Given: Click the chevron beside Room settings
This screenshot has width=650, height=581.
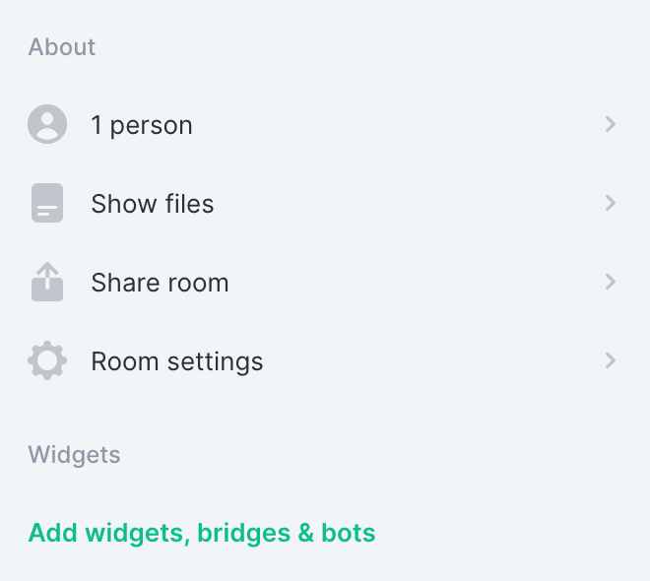Looking at the screenshot, I should point(611,360).
